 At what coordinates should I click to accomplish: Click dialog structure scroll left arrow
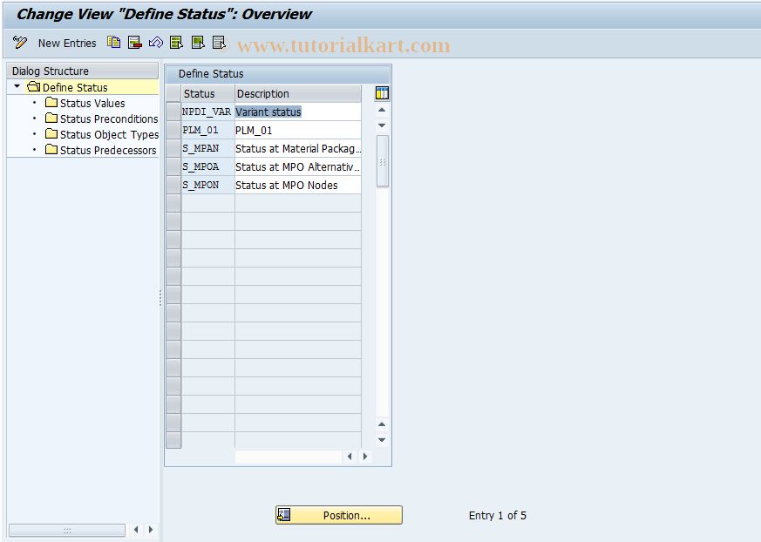[136, 530]
